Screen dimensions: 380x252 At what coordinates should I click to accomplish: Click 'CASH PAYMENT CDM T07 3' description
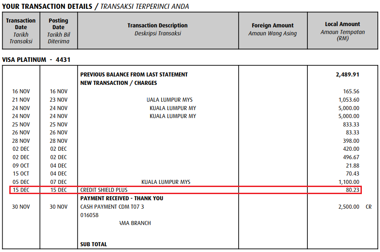point(112,207)
